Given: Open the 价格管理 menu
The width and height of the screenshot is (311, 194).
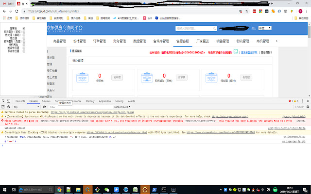Looking at the screenshot, I should pos(80,41).
